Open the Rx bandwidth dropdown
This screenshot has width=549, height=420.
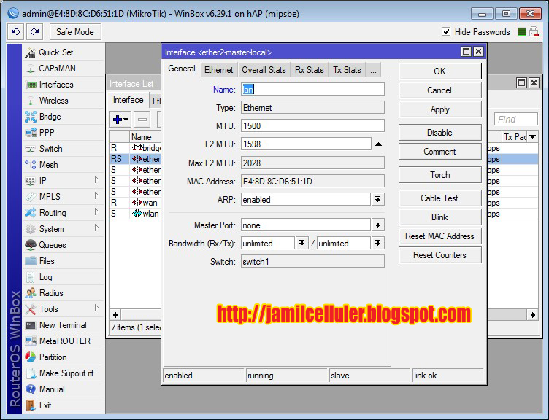[302, 243]
